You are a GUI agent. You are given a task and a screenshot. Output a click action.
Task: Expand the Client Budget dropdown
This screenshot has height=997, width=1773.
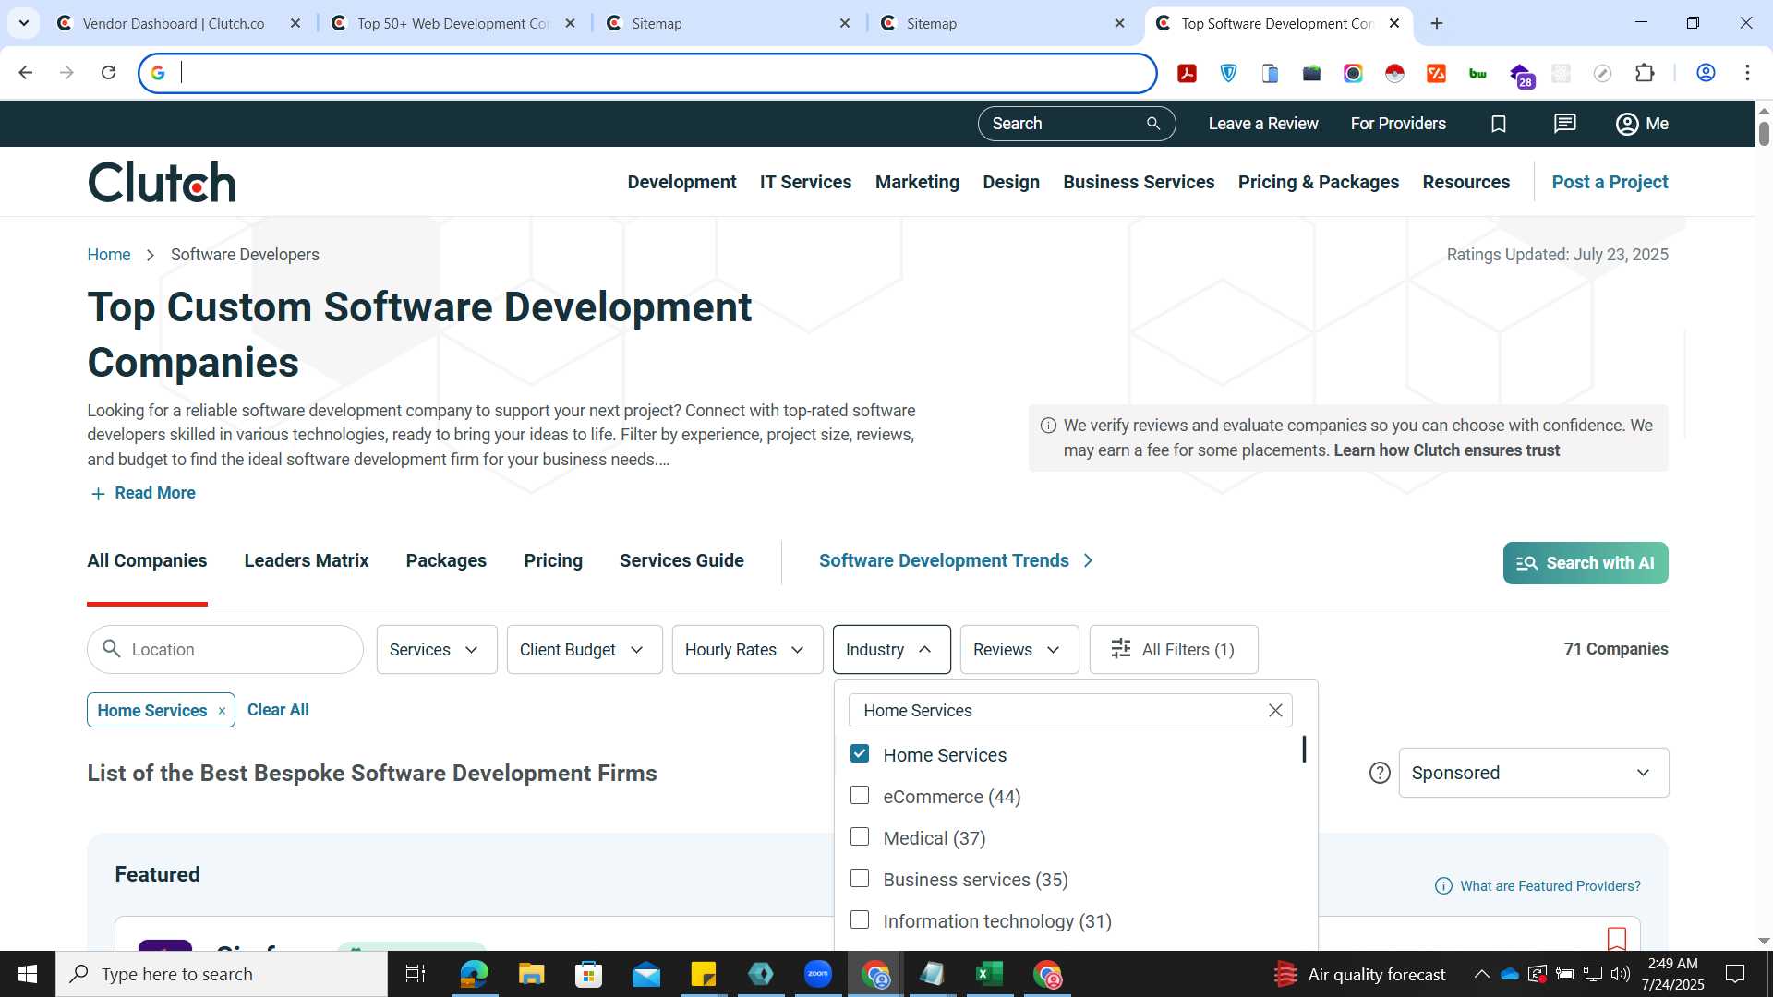pos(585,649)
